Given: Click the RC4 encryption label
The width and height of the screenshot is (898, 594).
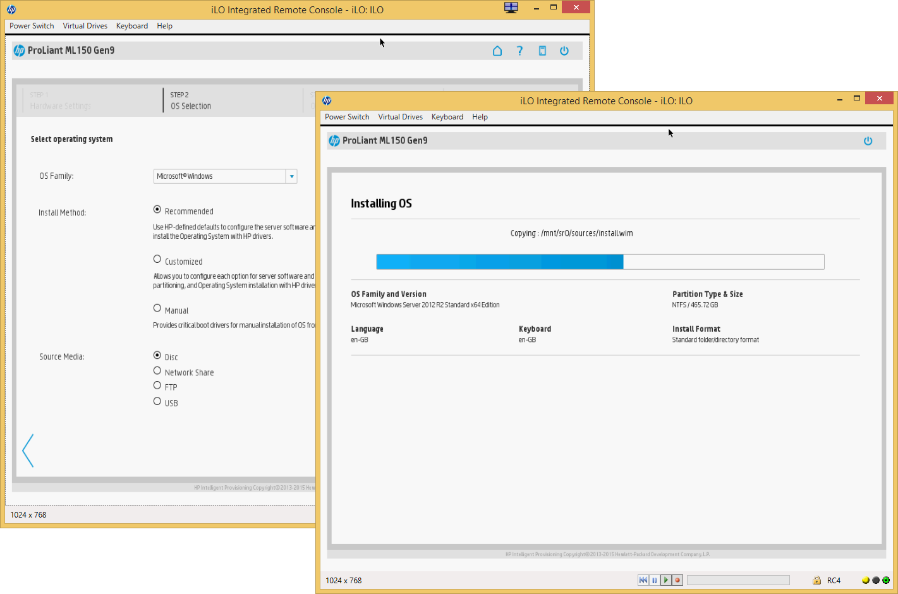Looking at the screenshot, I should tap(834, 580).
